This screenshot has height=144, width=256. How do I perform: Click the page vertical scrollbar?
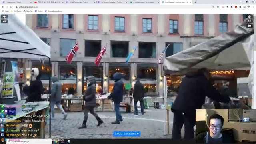(255, 33)
